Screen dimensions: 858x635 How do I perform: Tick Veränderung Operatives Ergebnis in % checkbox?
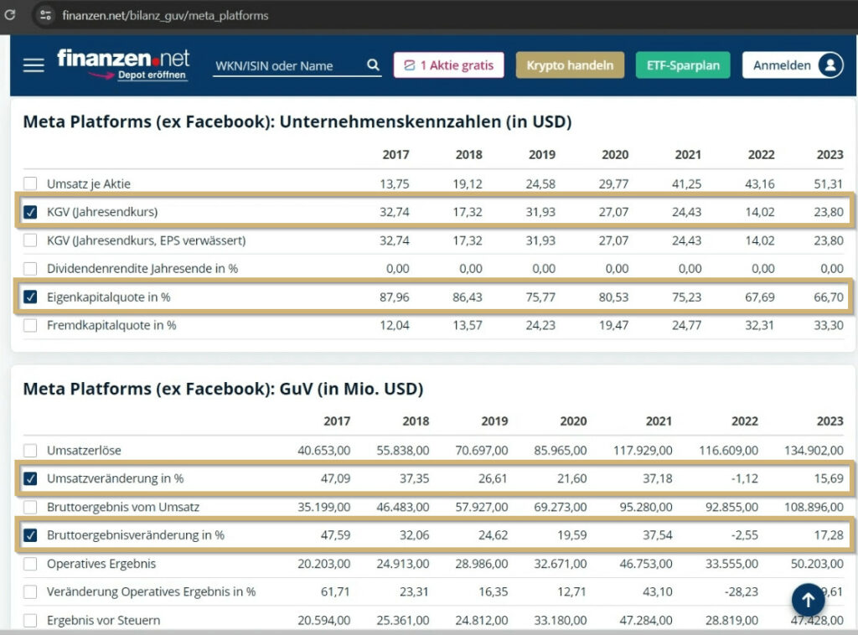(31, 591)
